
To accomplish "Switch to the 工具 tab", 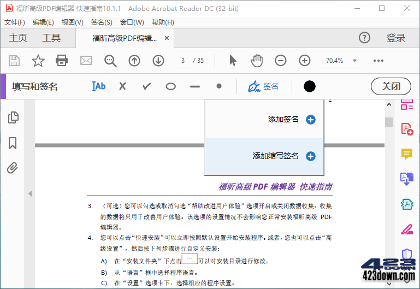I will (x=51, y=38).
